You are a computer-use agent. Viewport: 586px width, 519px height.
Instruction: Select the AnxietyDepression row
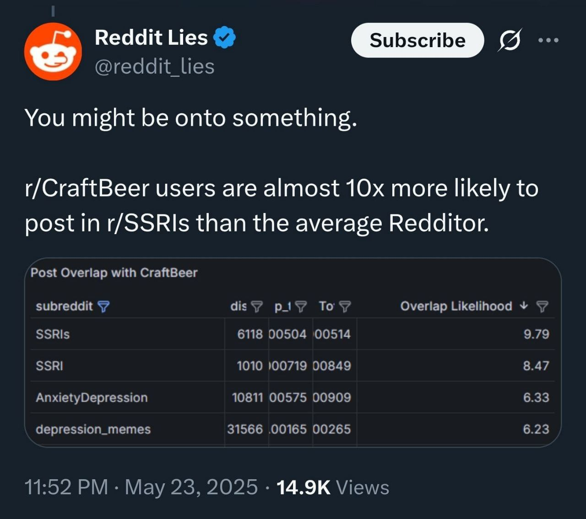click(x=293, y=397)
